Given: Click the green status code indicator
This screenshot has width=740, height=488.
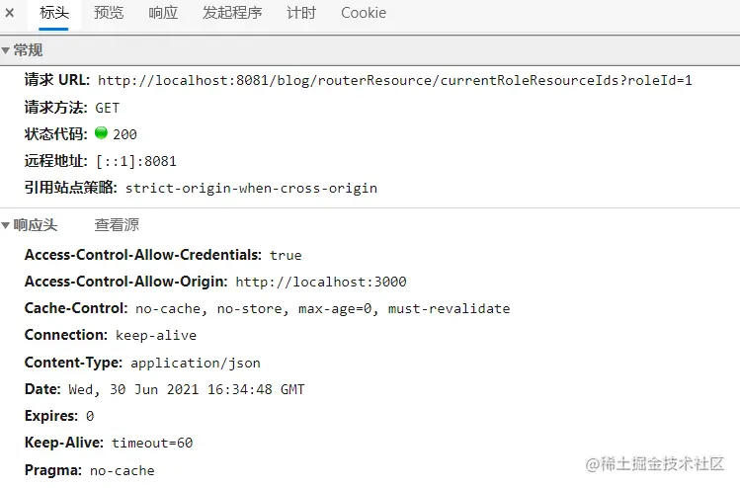Looking at the screenshot, I should tap(101, 133).
